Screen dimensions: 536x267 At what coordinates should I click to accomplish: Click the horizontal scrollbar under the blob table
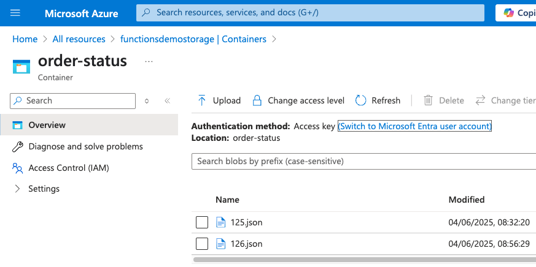365,260
